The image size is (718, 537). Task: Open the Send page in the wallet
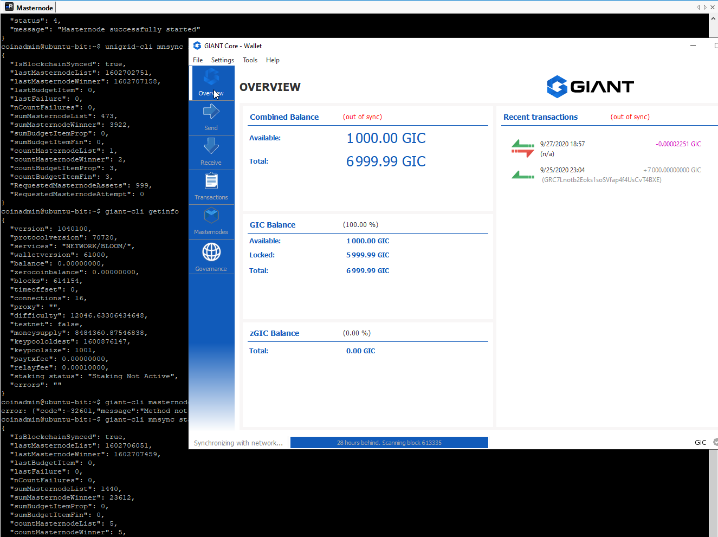click(211, 118)
